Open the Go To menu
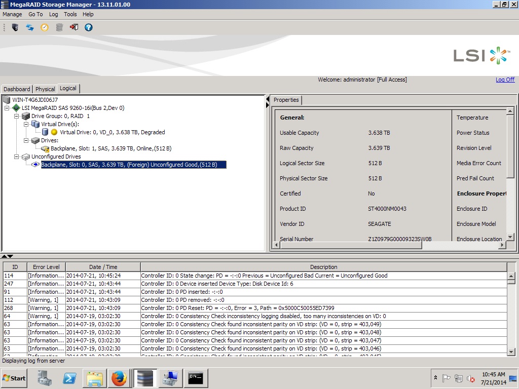 point(35,14)
